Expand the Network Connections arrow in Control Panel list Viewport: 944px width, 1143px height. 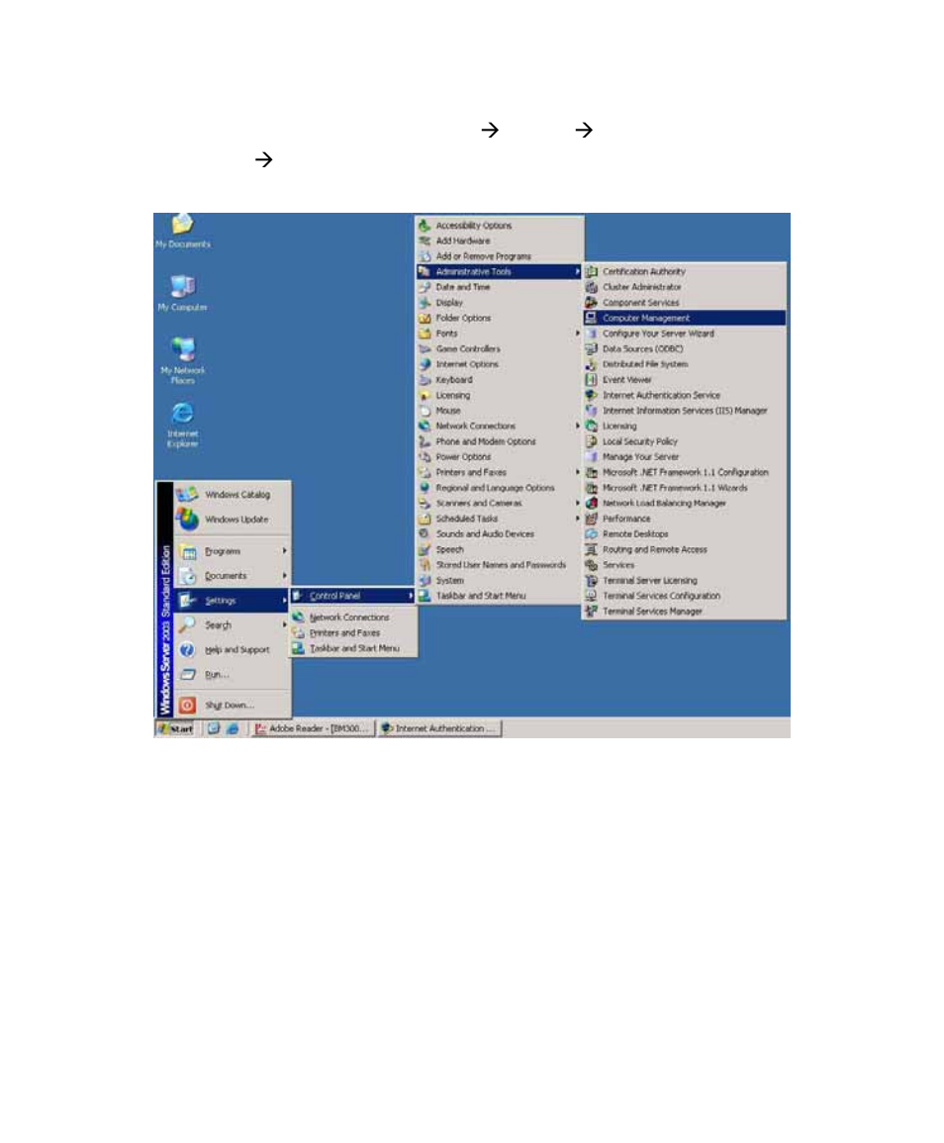577,426
